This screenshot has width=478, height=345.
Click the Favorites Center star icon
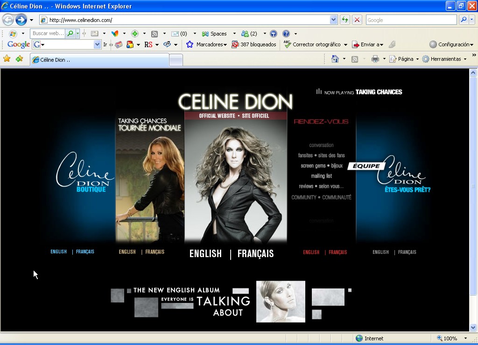pyautogui.click(x=7, y=59)
